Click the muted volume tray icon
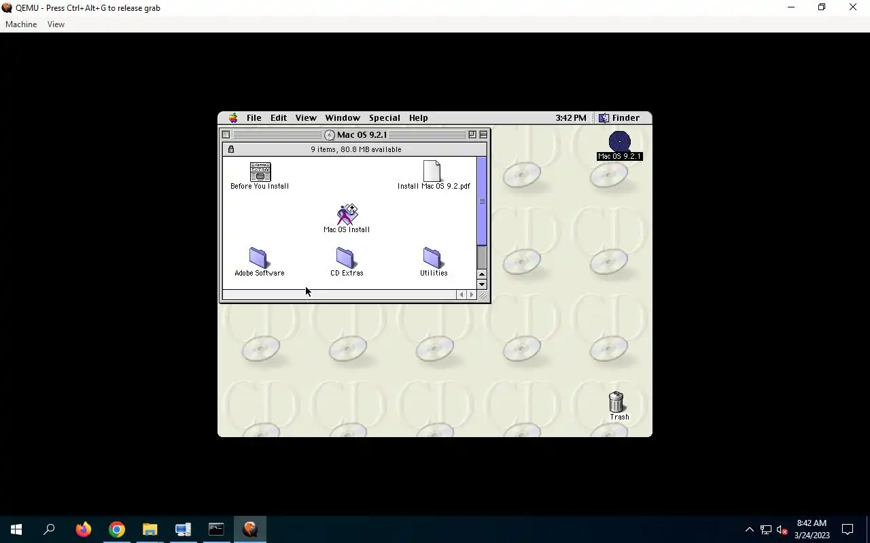Viewport: 870px width, 543px height. pos(782,529)
